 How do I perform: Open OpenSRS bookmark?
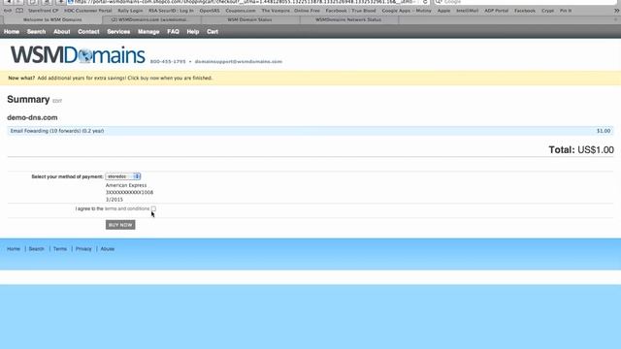[210, 11]
